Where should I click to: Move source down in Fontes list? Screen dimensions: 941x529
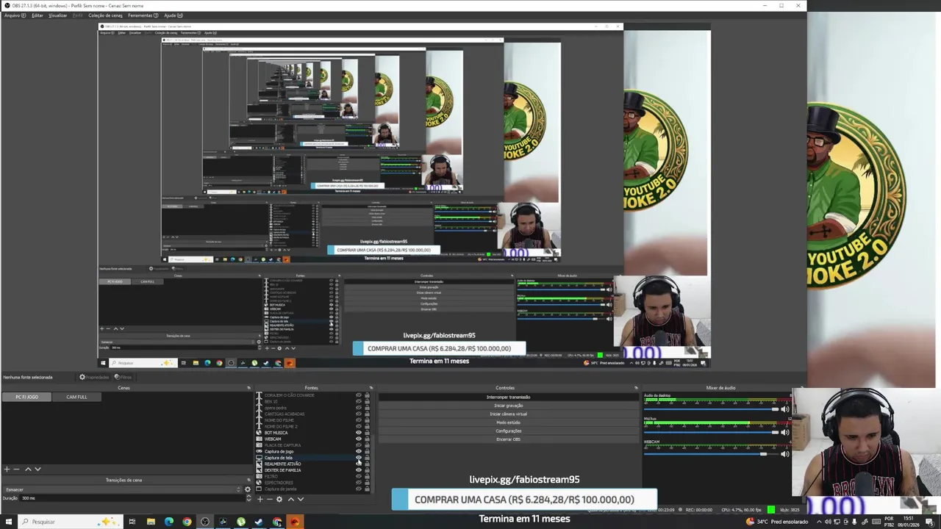point(301,499)
